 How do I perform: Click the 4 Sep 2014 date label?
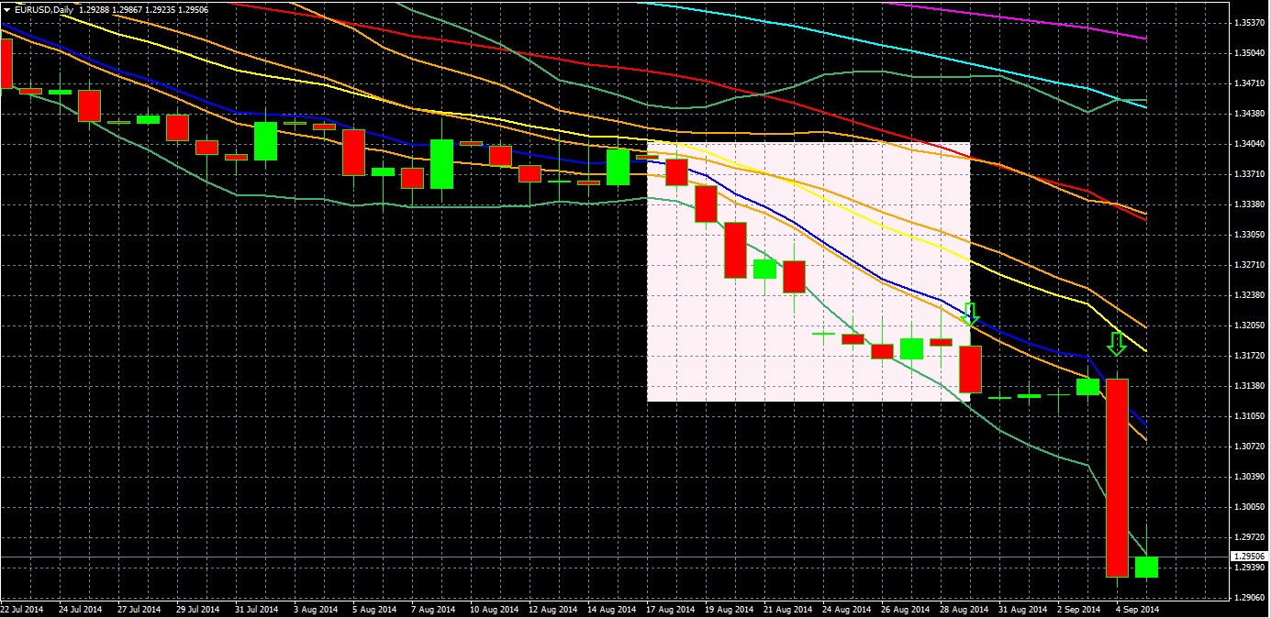tap(1136, 609)
